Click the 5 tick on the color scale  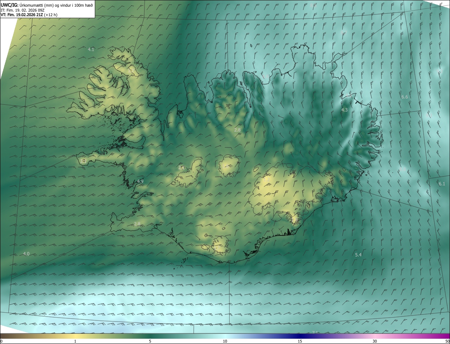pos(150,342)
